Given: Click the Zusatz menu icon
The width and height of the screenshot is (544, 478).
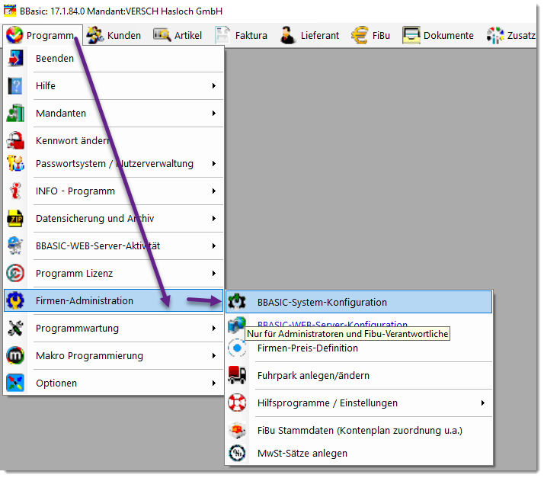Looking at the screenshot, I should tap(495, 35).
